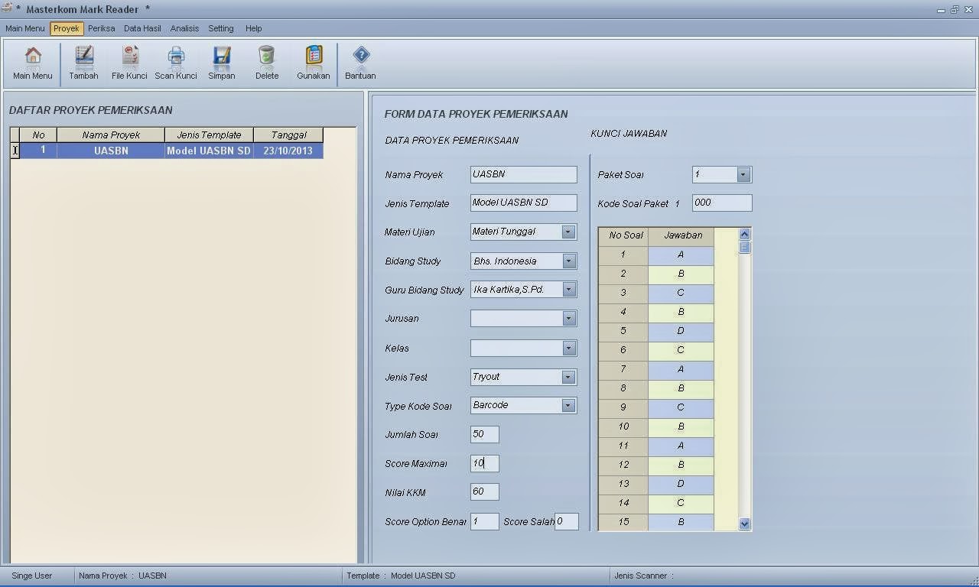Save project with Simpan icon
Image resolution: width=979 pixels, height=587 pixels.
222,56
